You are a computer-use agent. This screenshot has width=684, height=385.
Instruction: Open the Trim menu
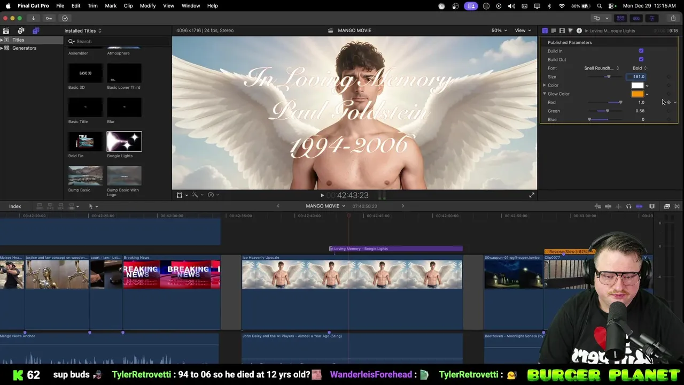(92, 6)
